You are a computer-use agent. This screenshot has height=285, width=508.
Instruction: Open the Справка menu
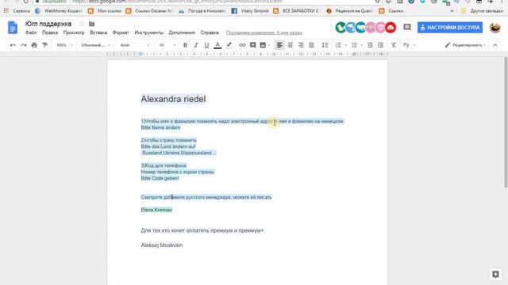coord(210,32)
